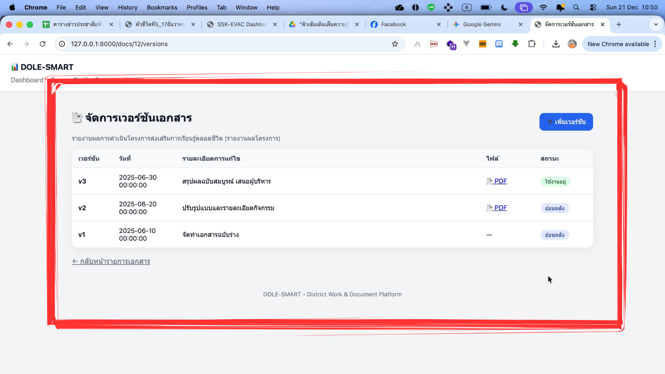Open macOS Control Center toggle icon

coord(593,7)
